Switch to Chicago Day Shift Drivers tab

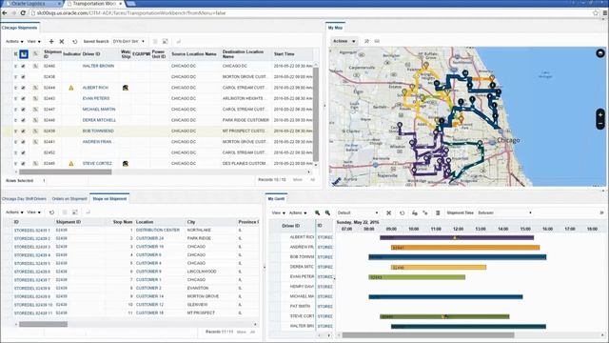pyautogui.click(x=24, y=199)
